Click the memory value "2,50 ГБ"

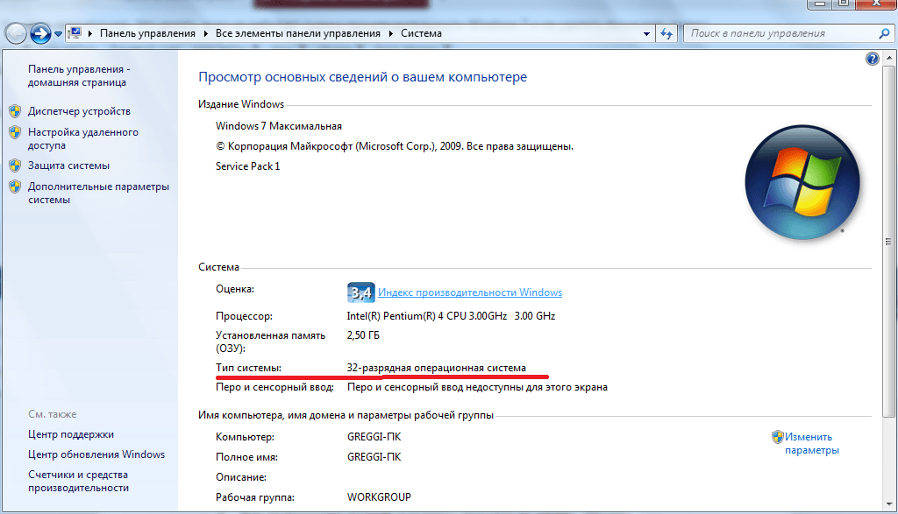point(363,335)
